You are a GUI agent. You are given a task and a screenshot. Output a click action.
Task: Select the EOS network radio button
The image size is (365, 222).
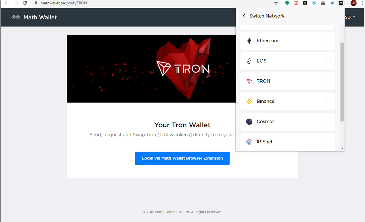[x=328, y=61]
